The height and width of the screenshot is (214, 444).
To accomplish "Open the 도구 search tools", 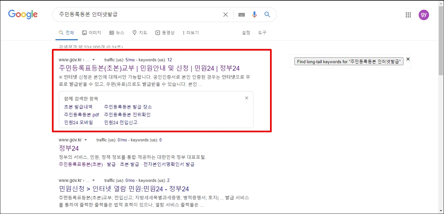I will tap(262, 33).
